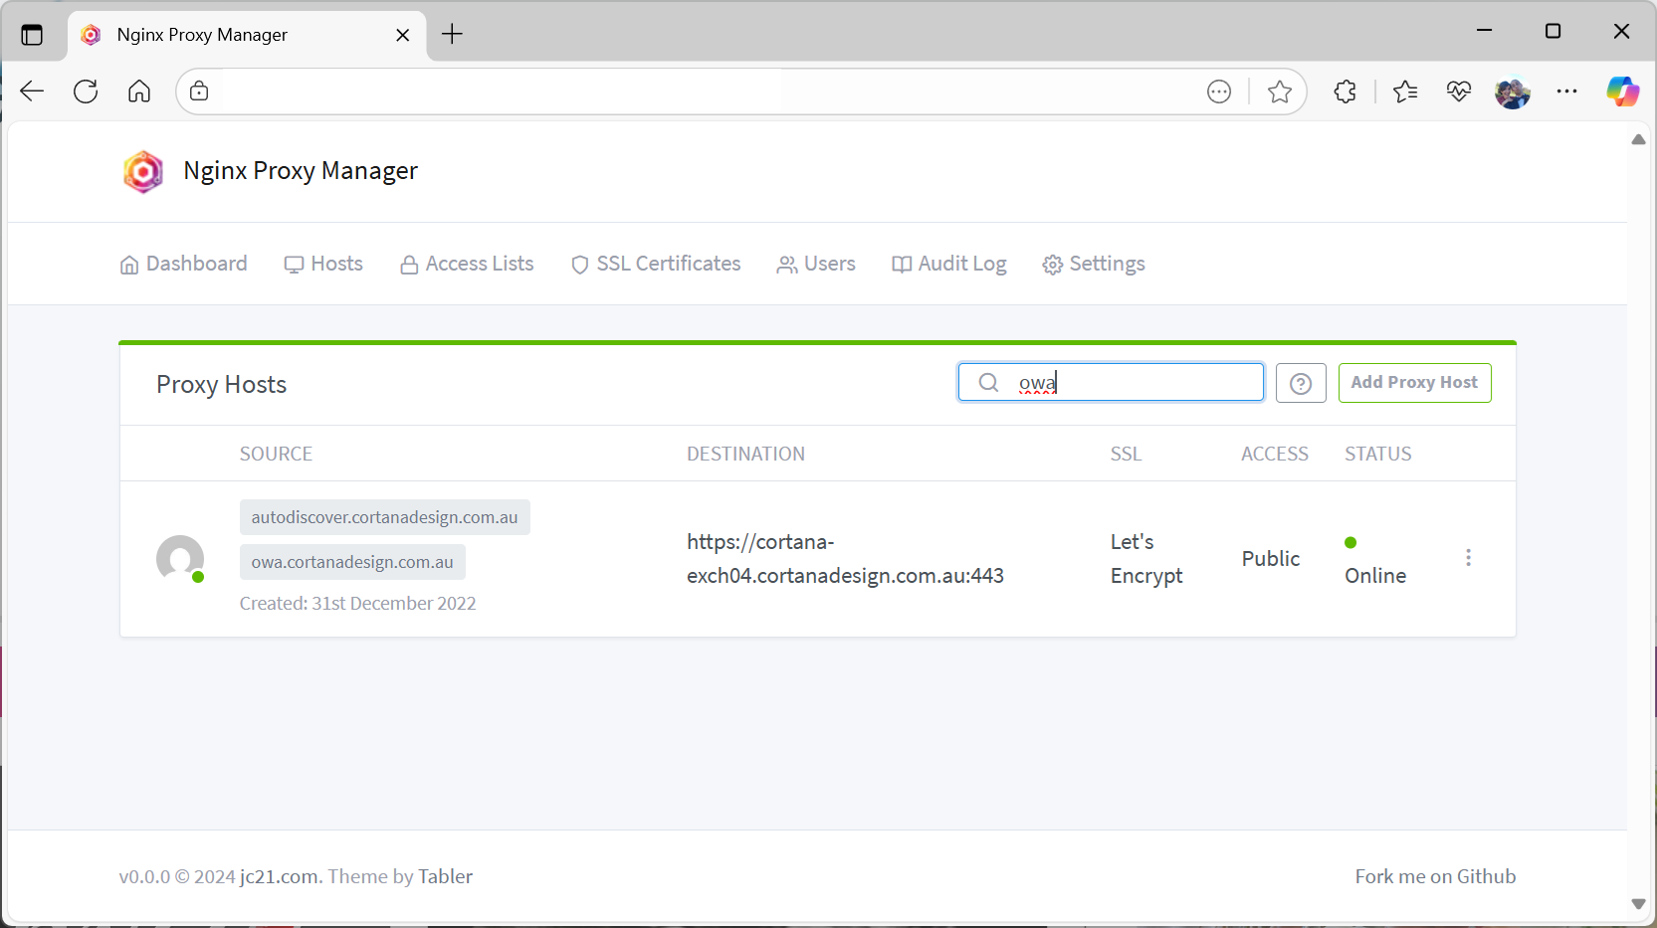Open owa.cortanadesign.com.au domain tag
This screenshot has width=1657, height=928.
(x=352, y=562)
